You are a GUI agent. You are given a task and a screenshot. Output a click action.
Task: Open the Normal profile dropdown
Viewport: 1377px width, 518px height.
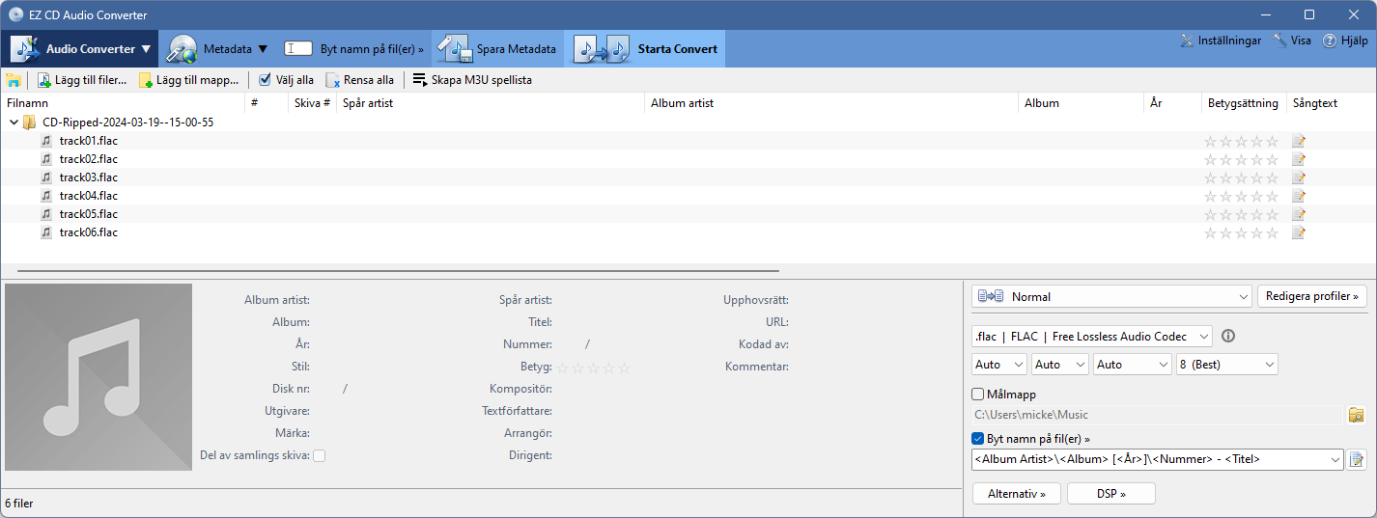coord(1112,296)
